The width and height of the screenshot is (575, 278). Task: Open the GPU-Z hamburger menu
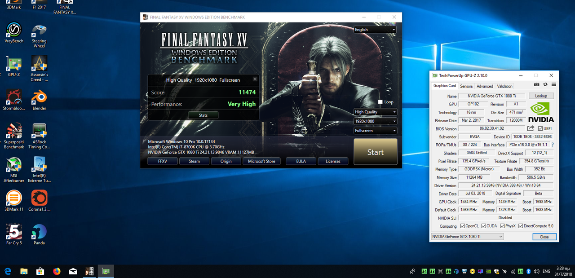tap(554, 84)
